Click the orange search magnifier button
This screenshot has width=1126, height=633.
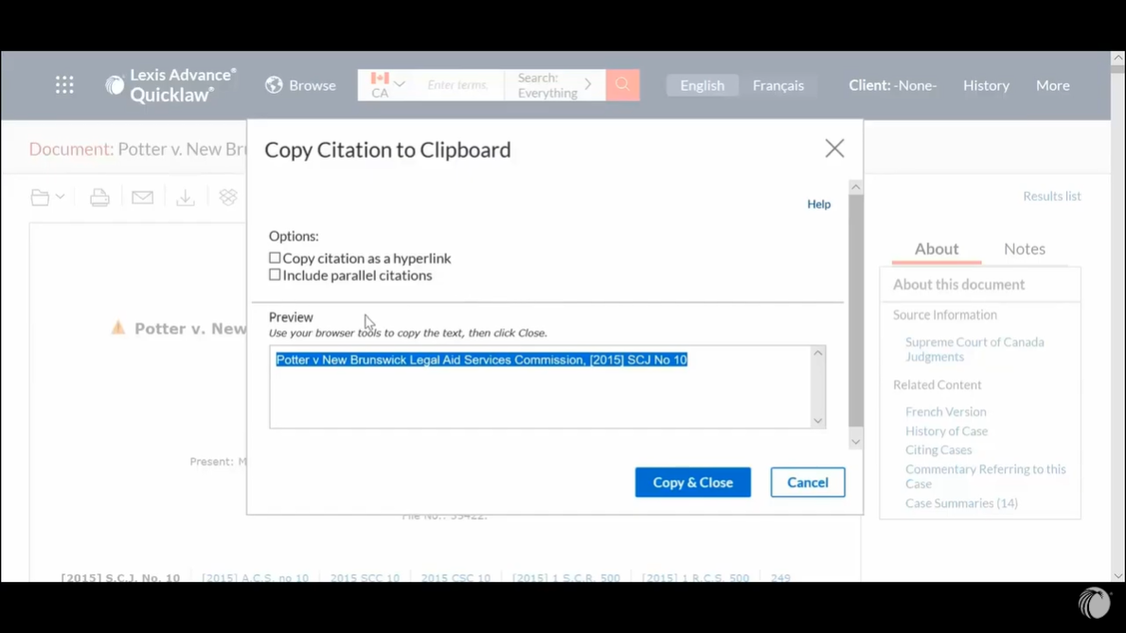click(x=622, y=85)
